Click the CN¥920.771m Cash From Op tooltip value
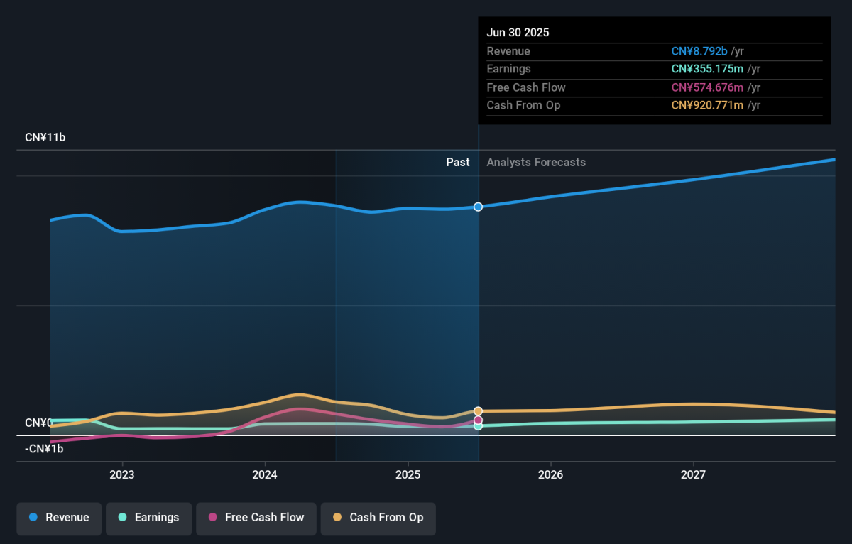Viewport: 852px width, 544px height. point(707,105)
